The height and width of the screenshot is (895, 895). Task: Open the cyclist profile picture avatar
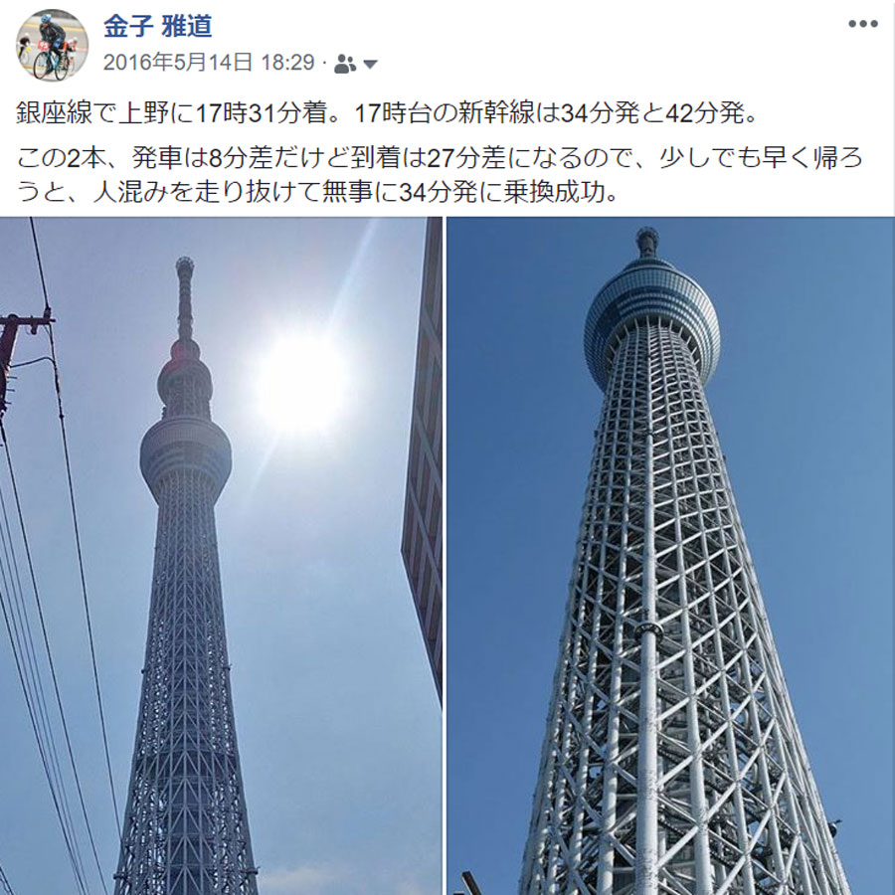tap(52, 45)
